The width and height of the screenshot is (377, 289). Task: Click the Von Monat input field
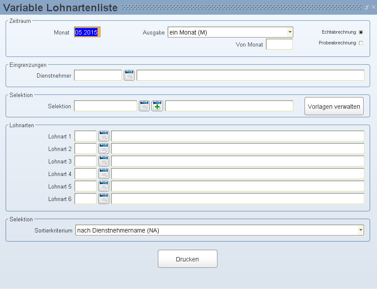pyautogui.click(x=279, y=44)
